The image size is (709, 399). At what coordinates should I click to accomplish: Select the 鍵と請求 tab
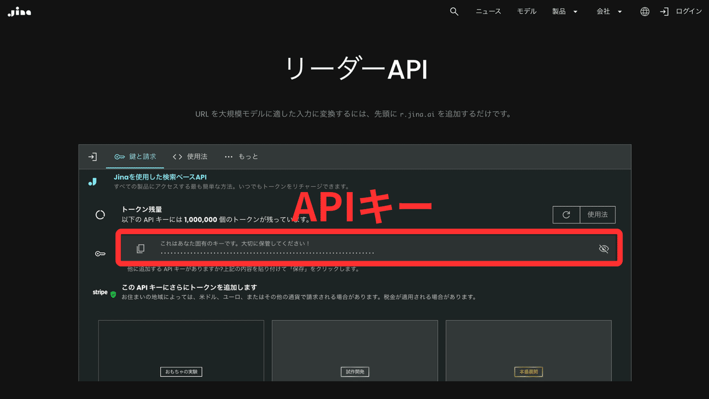point(135,157)
